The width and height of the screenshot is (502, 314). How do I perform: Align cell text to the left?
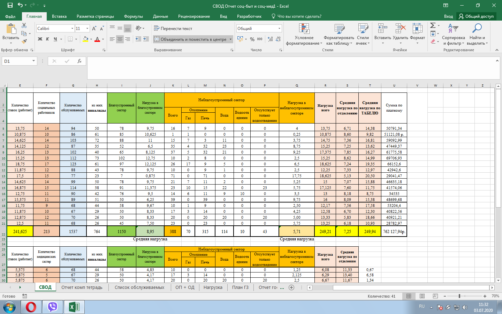click(112, 39)
